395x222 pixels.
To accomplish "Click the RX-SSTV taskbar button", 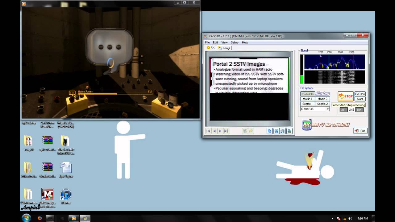I will (85, 218).
